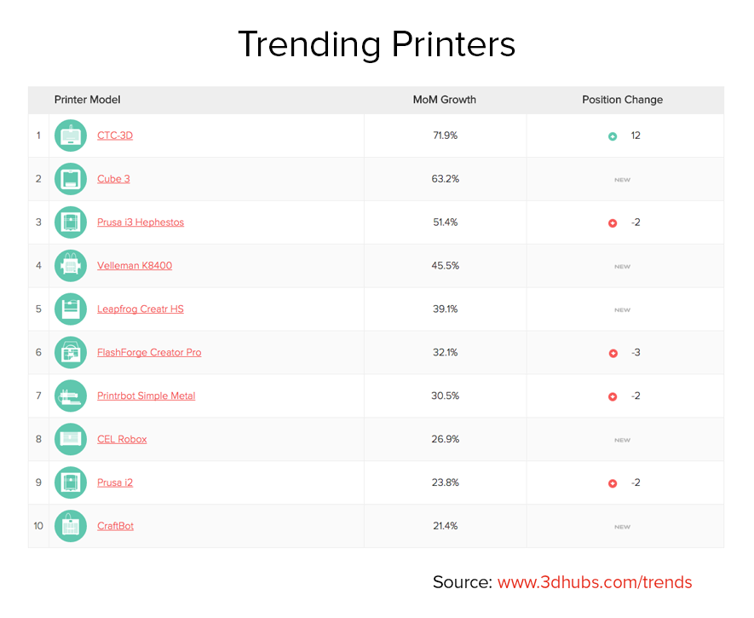
Task: Click the CTC-3D printer icon
Action: click(71, 136)
